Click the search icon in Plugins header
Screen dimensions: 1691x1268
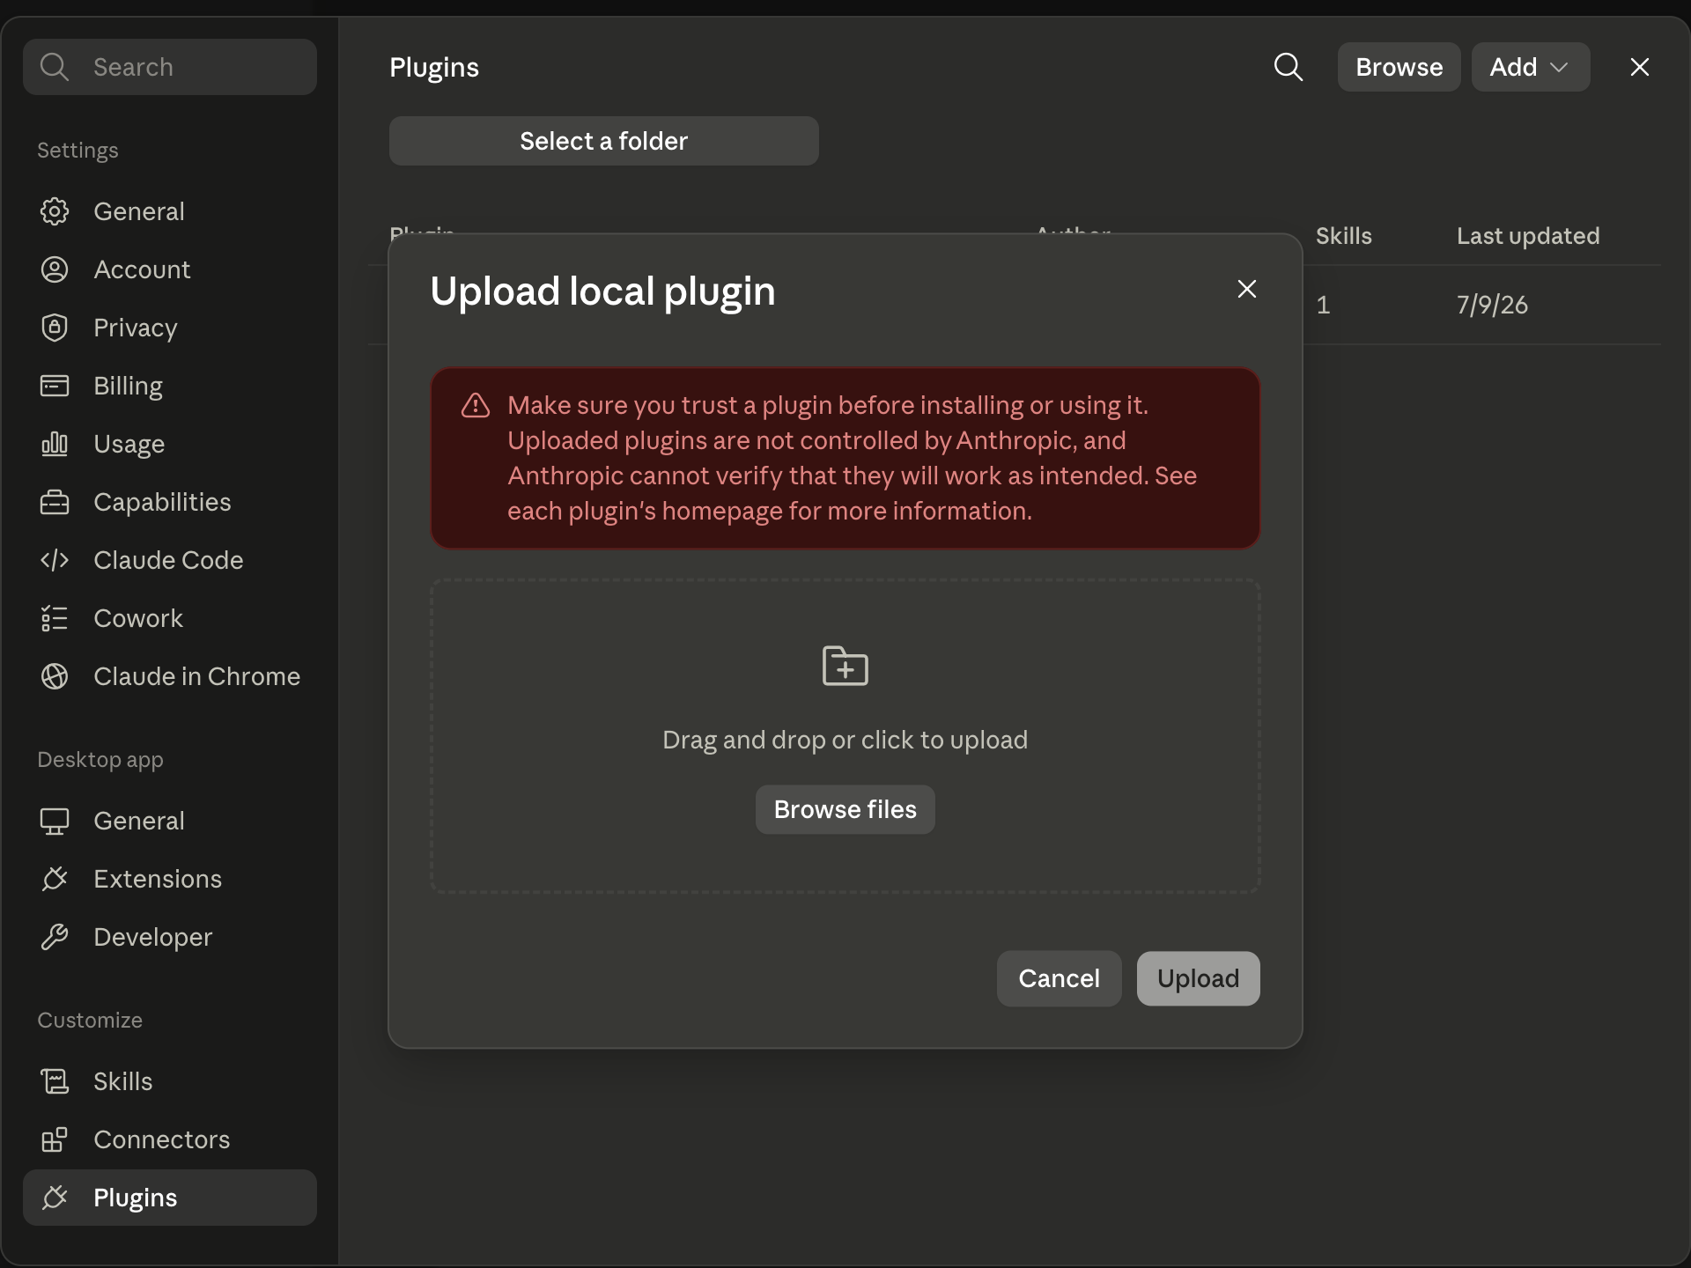coord(1289,67)
